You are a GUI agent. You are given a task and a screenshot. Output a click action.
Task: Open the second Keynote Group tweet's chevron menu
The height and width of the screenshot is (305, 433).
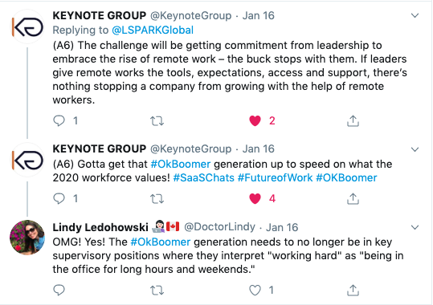(415, 149)
